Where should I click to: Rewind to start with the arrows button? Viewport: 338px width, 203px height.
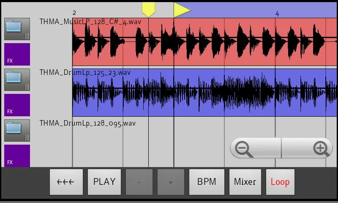pyautogui.click(x=66, y=182)
